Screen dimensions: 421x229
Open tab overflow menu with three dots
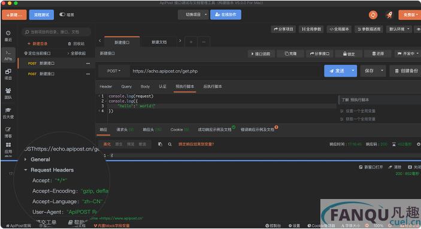pyautogui.click(x=204, y=42)
